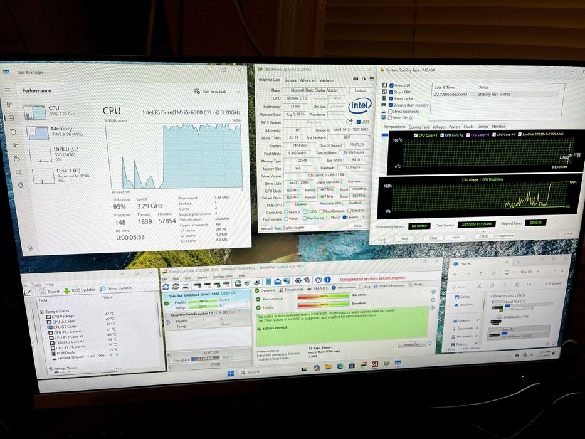This screenshot has height=439, width=585.
Task: Click Lookup button in GPU-Z
Action: 360,90
